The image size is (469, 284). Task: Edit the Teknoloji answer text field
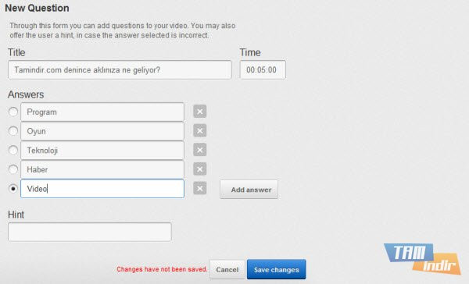(x=102, y=151)
